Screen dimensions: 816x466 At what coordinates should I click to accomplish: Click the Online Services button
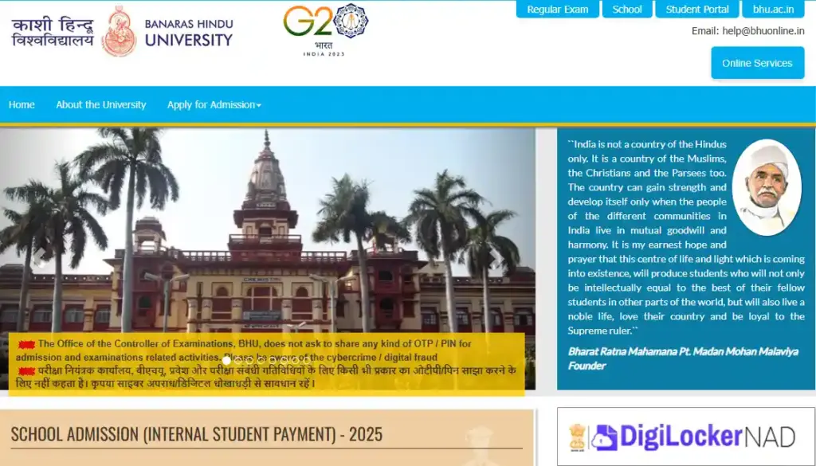[757, 63]
